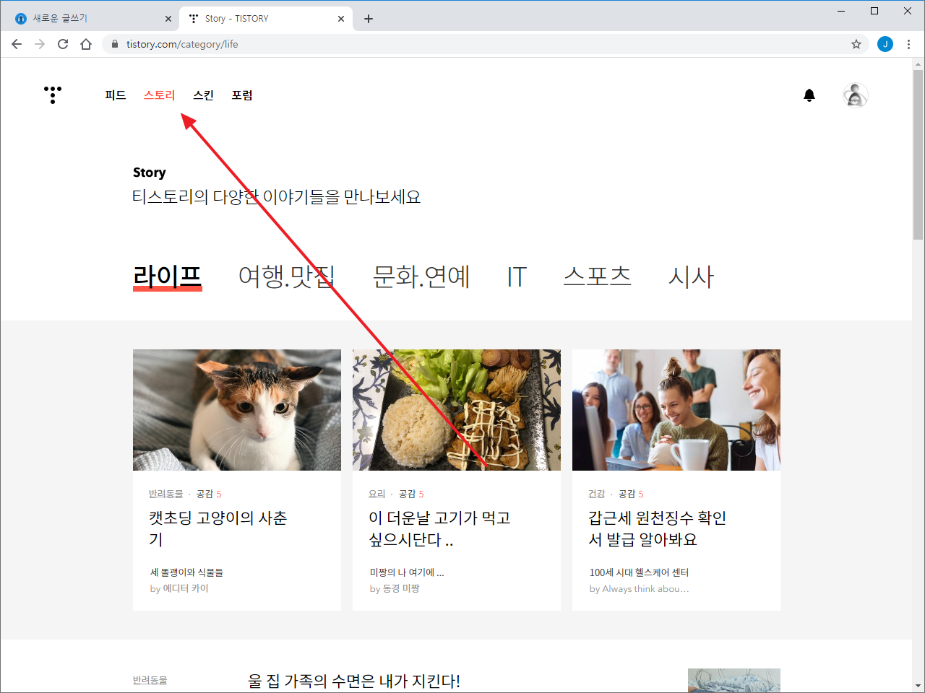The image size is (925, 693).
Task: Click the author line by 에디터 카이
Action: pyautogui.click(x=179, y=588)
